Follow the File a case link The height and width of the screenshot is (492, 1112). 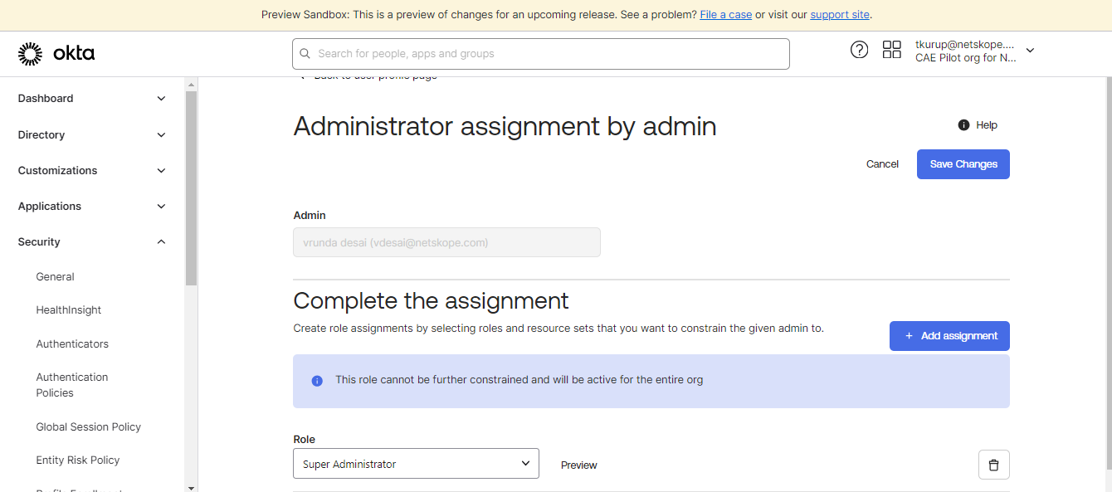click(725, 15)
